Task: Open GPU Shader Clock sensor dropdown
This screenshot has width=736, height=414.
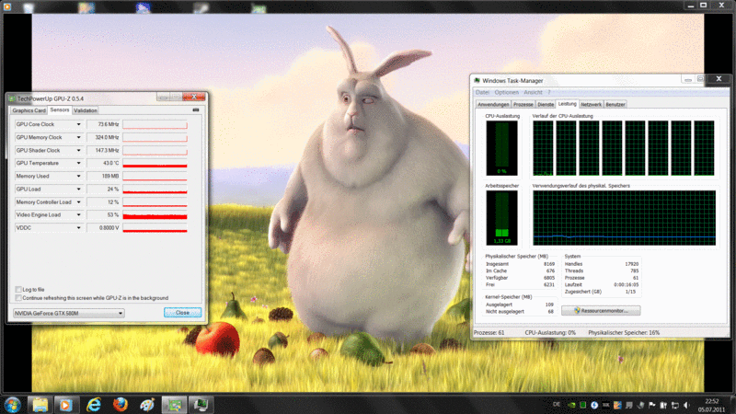Action: [78, 150]
